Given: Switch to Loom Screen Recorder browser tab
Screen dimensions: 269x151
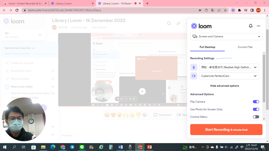Looking at the screenshot, I should 25,3.
